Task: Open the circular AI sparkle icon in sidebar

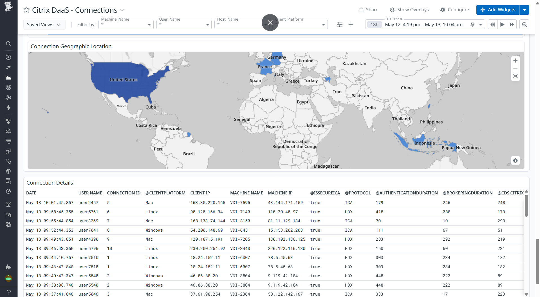Action: pos(8,191)
